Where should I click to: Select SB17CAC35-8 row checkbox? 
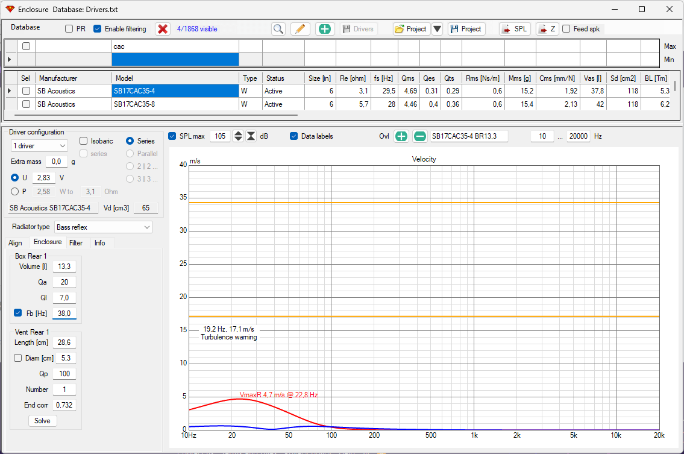(26, 104)
